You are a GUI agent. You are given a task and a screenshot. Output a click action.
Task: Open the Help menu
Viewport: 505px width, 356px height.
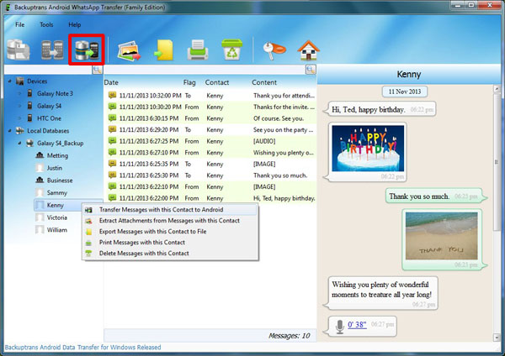pos(74,24)
